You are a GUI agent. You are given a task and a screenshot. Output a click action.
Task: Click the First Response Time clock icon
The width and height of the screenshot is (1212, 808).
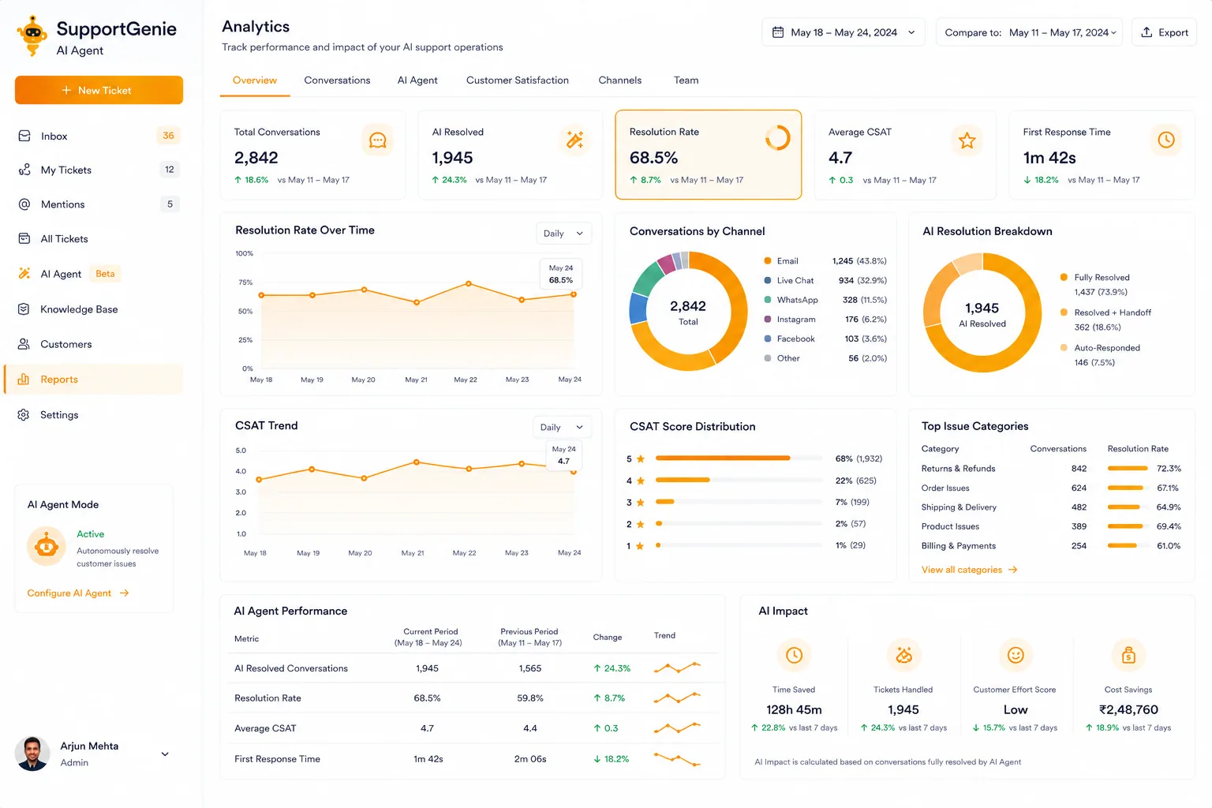[1166, 140]
